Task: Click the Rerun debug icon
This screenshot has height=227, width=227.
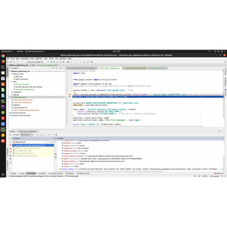Action: [10, 135]
